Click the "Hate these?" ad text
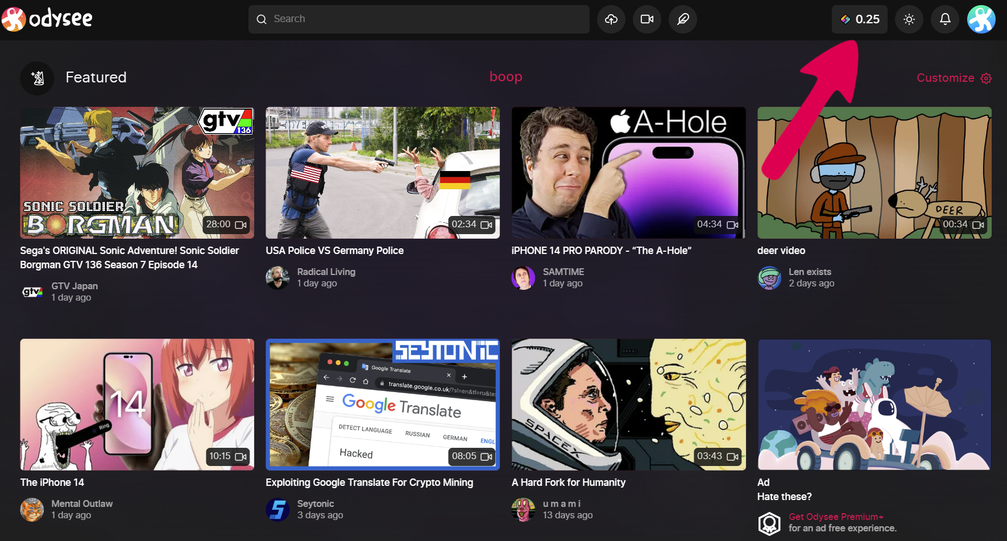Image resolution: width=1007 pixels, height=541 pixels. coord(784,497)
